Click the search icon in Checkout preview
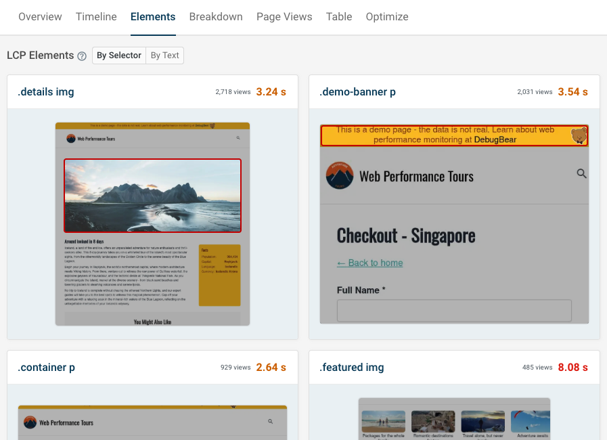The height and width of the screenshot is (440, 607). click(x=581, y=174)
